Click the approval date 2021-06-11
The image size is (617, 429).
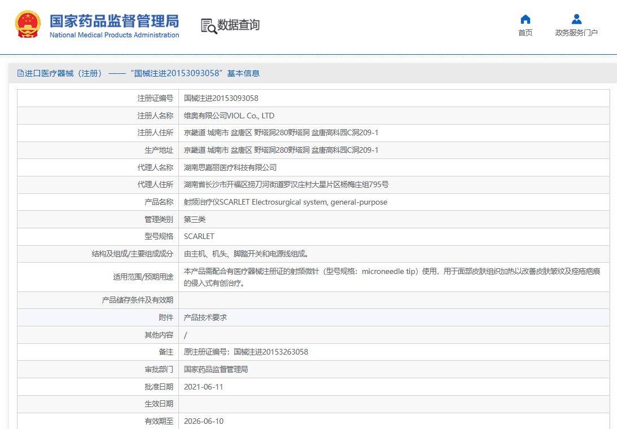coord(204,387)
